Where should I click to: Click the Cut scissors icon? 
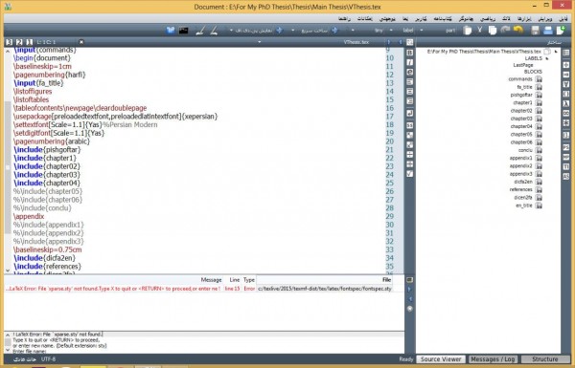pos(480,30)
